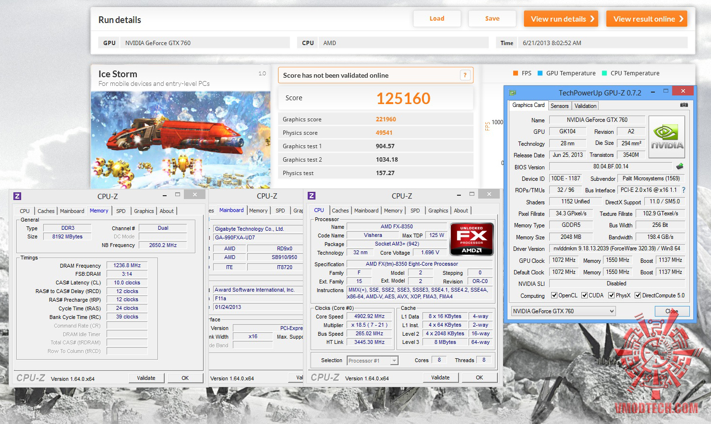Save the BIOS using the chip icon in GPU-Z
Viewport: 711px width, 424px height.
click(680, 166)
